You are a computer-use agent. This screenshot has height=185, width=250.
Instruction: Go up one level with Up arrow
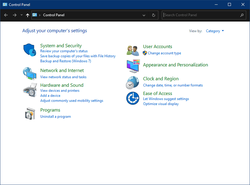(27, 15)
